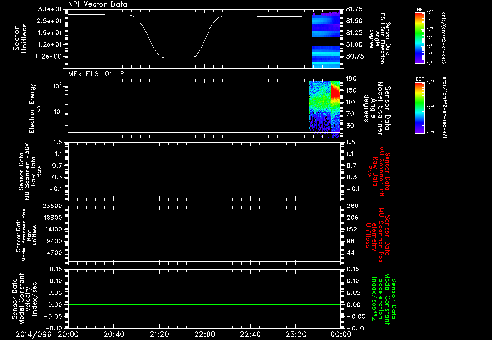Click the blue NPI sector spectrogram block
Viewport: 492px width, 340px height.
point(326,41)
